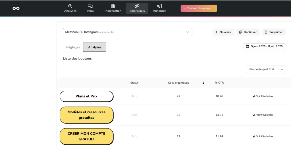Click the CRÉER MON COMPTE GRATUIT button
This screenshot has width=291, height=147.
(x=86, y=137)
